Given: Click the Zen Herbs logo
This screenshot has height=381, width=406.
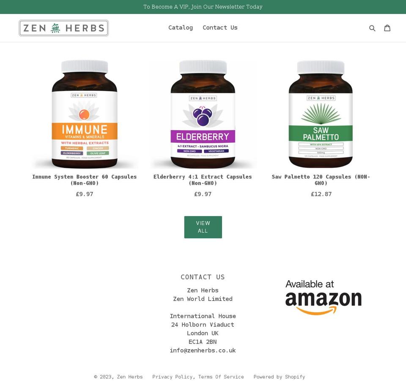Looking at the screenshot, I should click(64, 28).
